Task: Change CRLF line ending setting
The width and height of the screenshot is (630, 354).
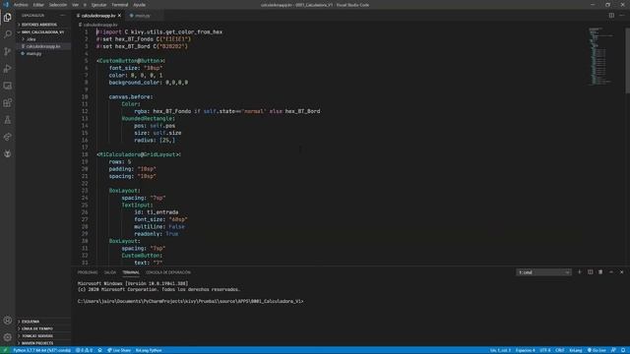Action: pyautogui.click(x=560, y=350)
